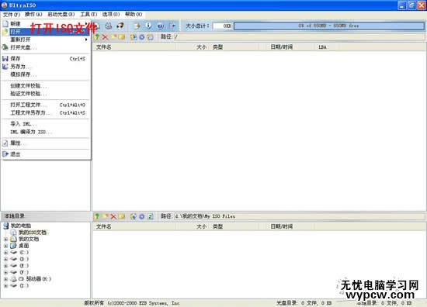Click the refresh icon in local pane toolbar

(151, 216)
